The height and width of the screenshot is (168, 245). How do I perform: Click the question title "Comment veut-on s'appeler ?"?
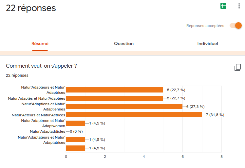(x=41, y=66)
